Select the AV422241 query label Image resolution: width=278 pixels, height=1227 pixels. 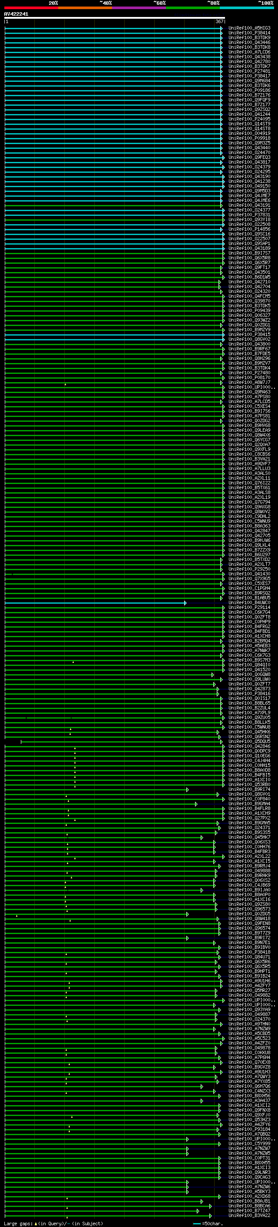click(x=16, y=14)
